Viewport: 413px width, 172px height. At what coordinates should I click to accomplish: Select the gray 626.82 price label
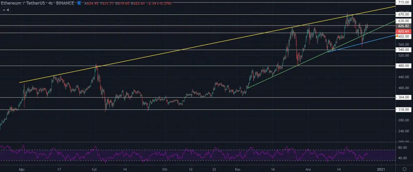point(404,26)
